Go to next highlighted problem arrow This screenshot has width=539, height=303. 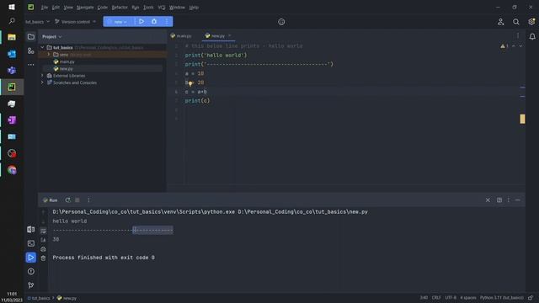pyautogui.click(x=520, y=46)
